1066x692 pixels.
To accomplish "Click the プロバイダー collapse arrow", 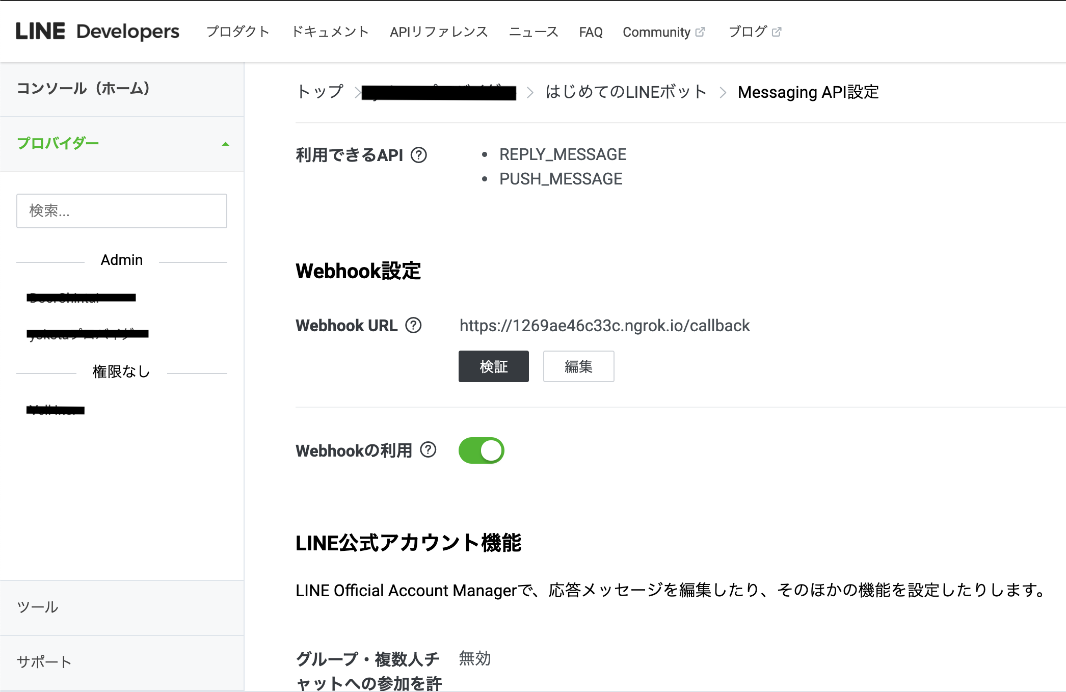I will pos(225,144).
